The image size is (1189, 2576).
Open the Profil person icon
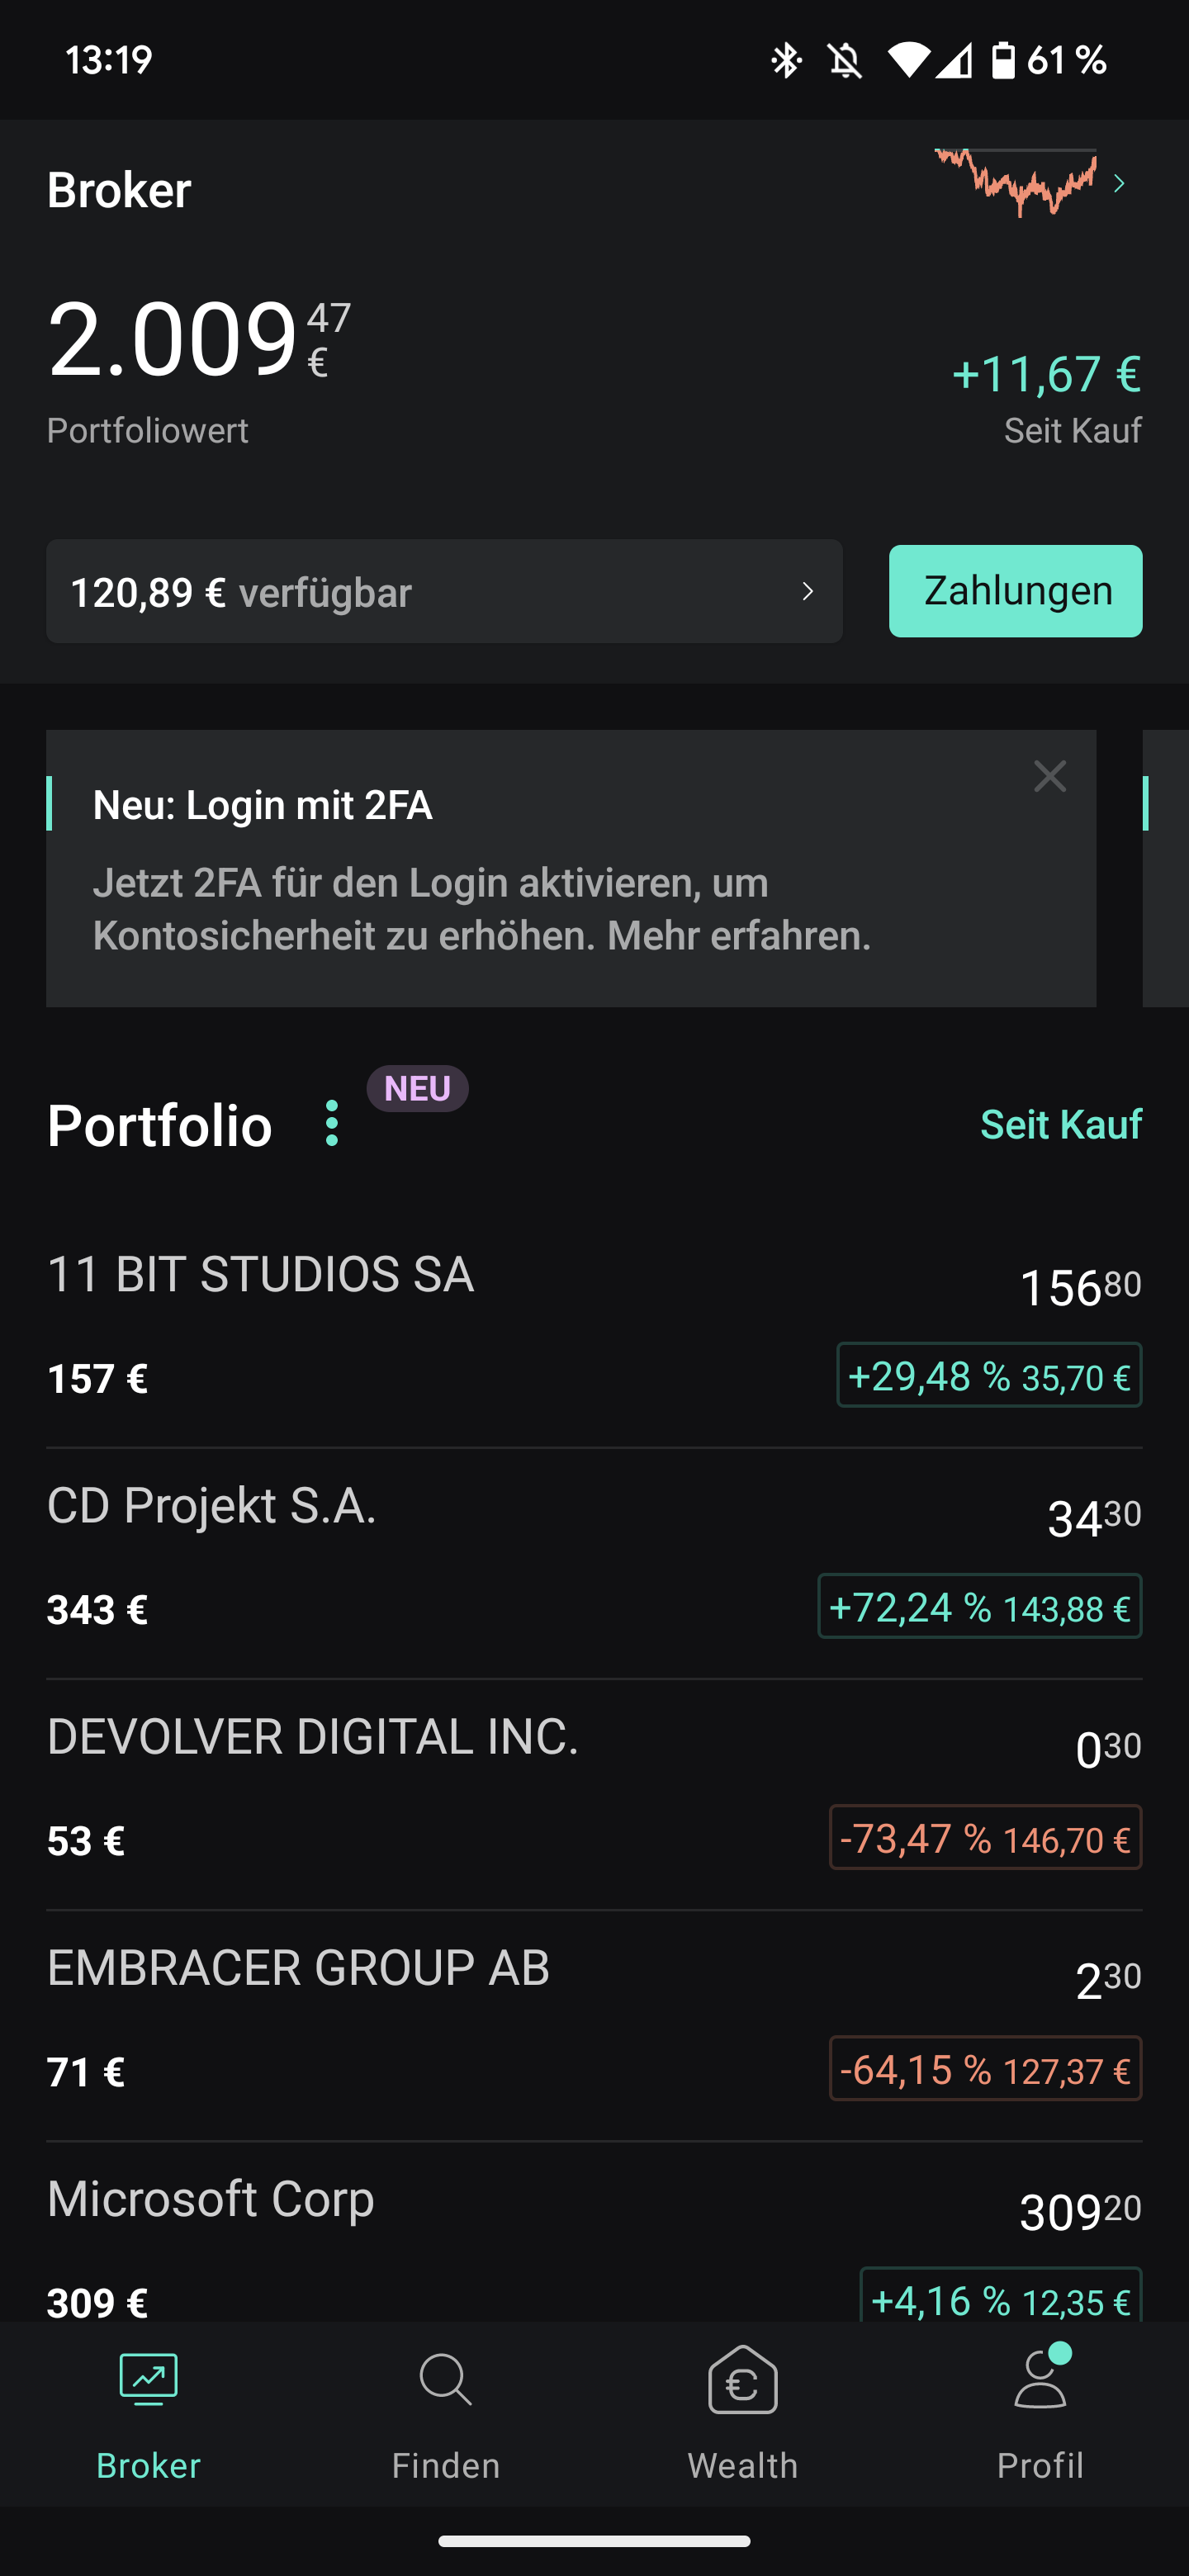(x=1040, y=2380)
